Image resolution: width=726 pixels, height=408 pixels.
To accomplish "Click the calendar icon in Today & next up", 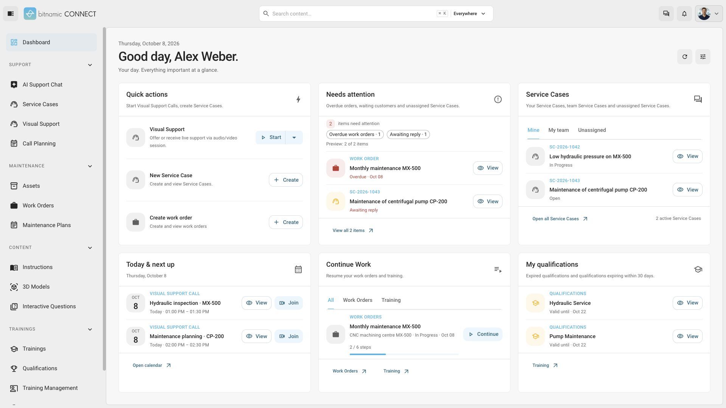I will [x=298, y=269].
